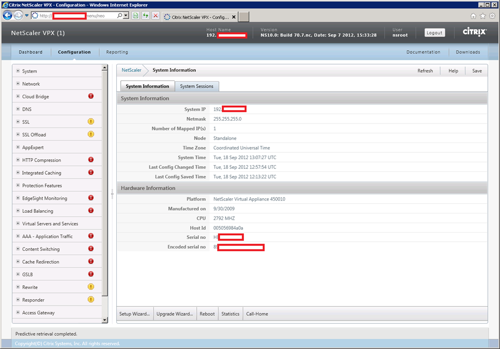Image resolution: width=500 pixels, height=349 pixels.
Task: Click red warning icon beside Integrated Caching
Action: coord(91,172)
